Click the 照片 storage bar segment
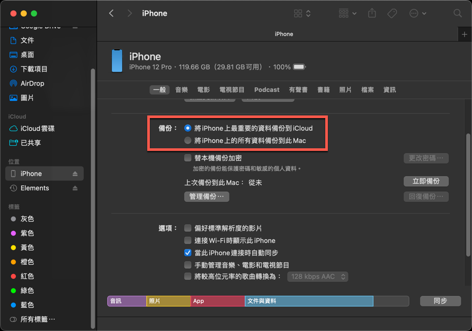The width and height of the screenshot is (472, 331). tap(169, 301)
